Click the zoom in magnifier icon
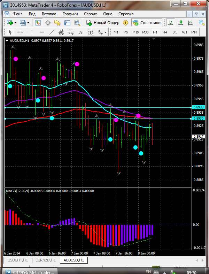This screenshot has height=274, width=209. coord(202,23)
